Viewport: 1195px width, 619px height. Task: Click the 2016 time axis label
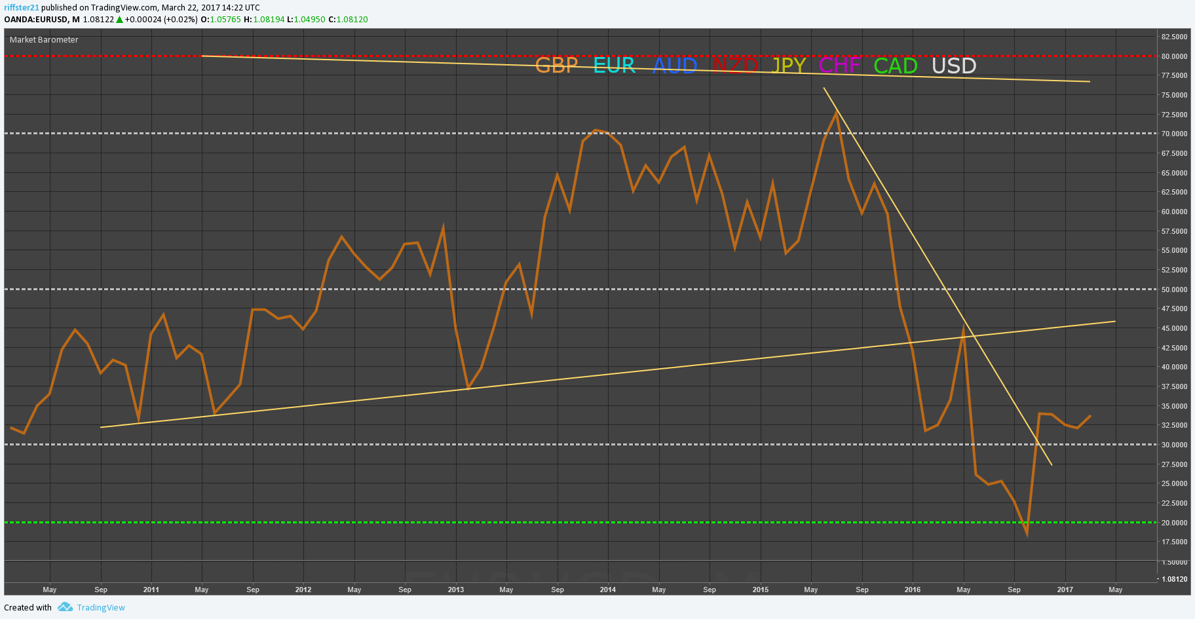point(913,590)
